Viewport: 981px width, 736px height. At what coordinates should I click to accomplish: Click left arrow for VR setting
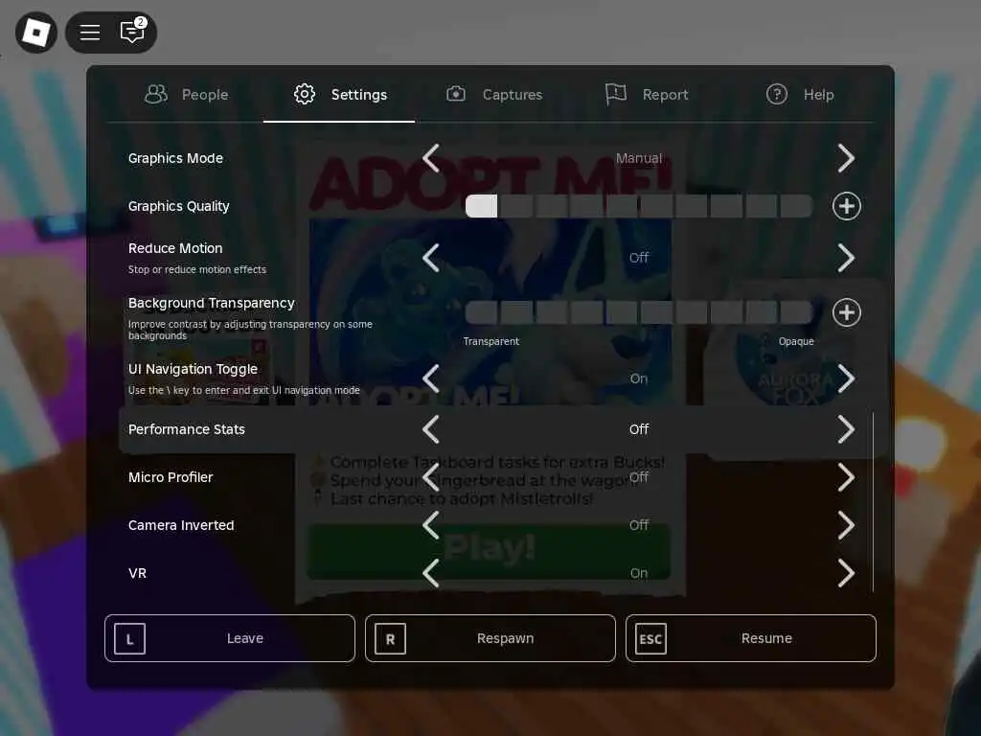[x=431, y=573]
